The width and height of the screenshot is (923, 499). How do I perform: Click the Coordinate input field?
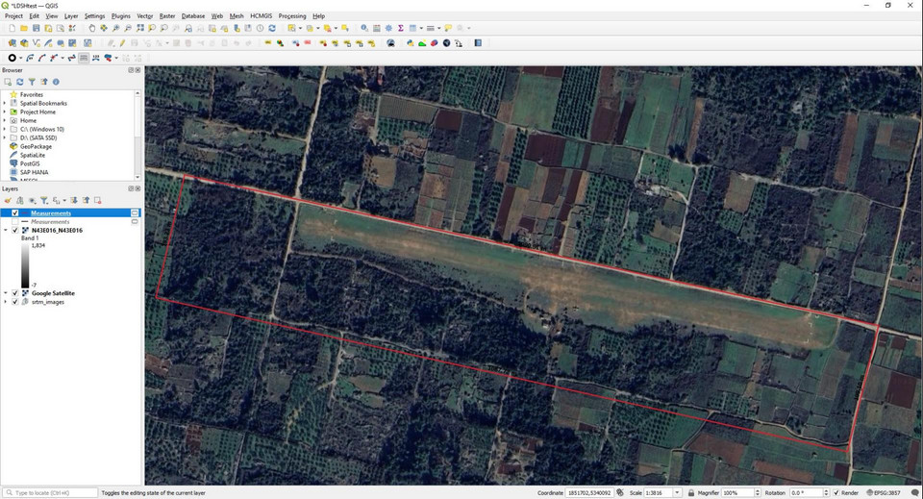click(589, 492)
